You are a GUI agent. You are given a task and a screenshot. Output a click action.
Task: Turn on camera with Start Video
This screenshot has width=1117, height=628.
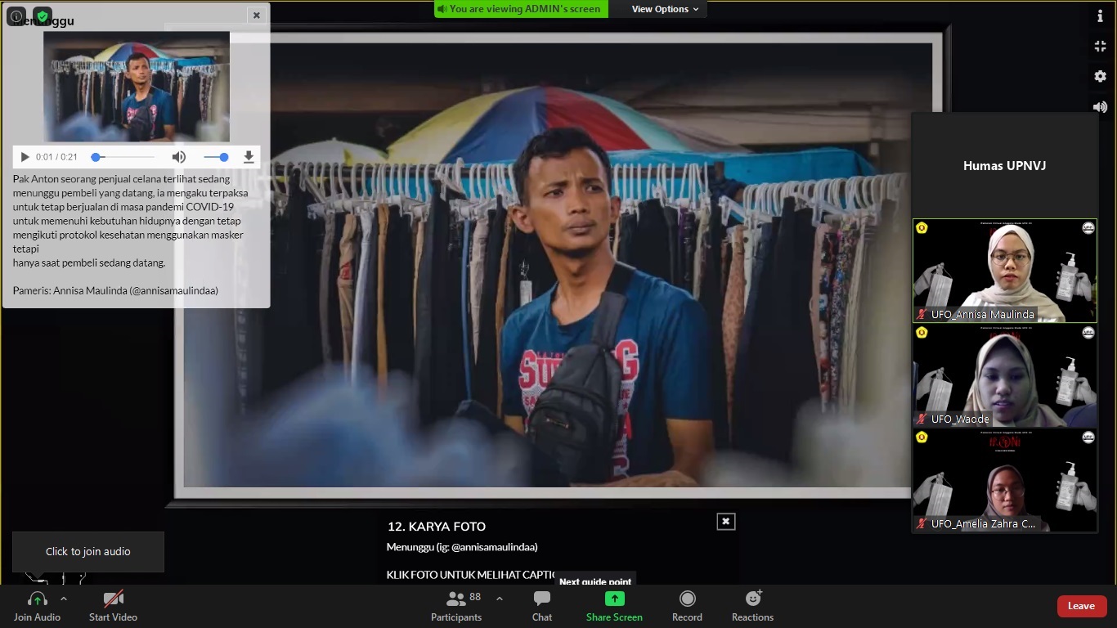tap(113, 606)
